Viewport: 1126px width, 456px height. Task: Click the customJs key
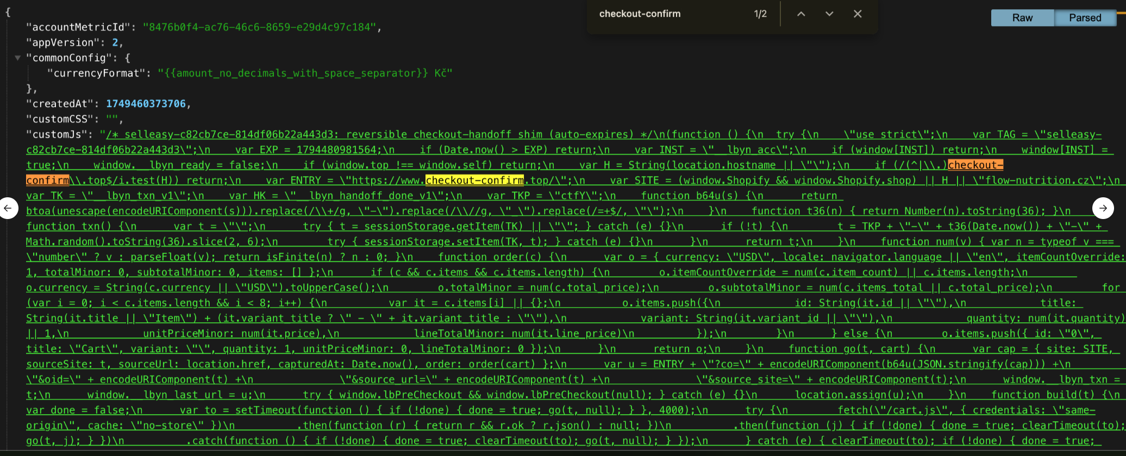coord(57,134)
